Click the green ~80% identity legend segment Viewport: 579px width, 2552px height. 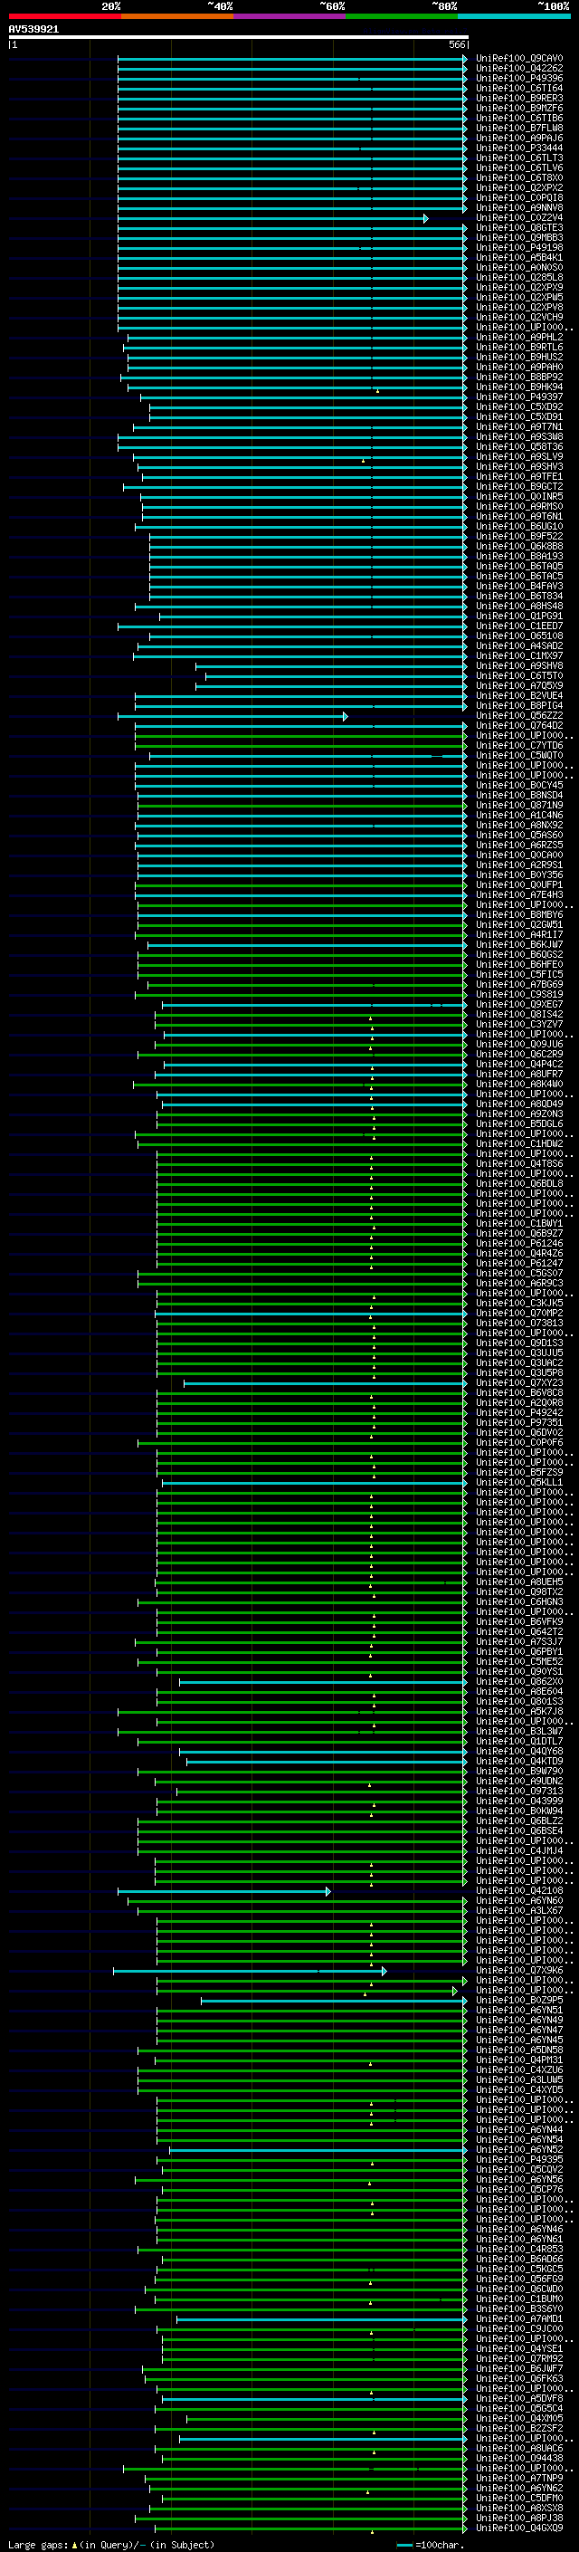click(402, 16)
